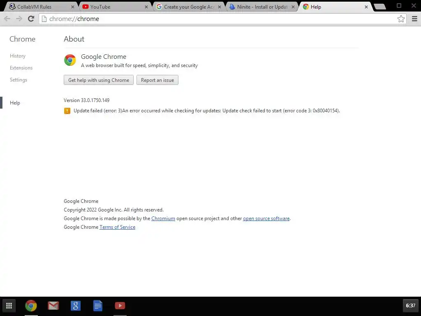421x316 pixels.
Task: Click the chrome://chrome address bar
Action: coord(222,19)
